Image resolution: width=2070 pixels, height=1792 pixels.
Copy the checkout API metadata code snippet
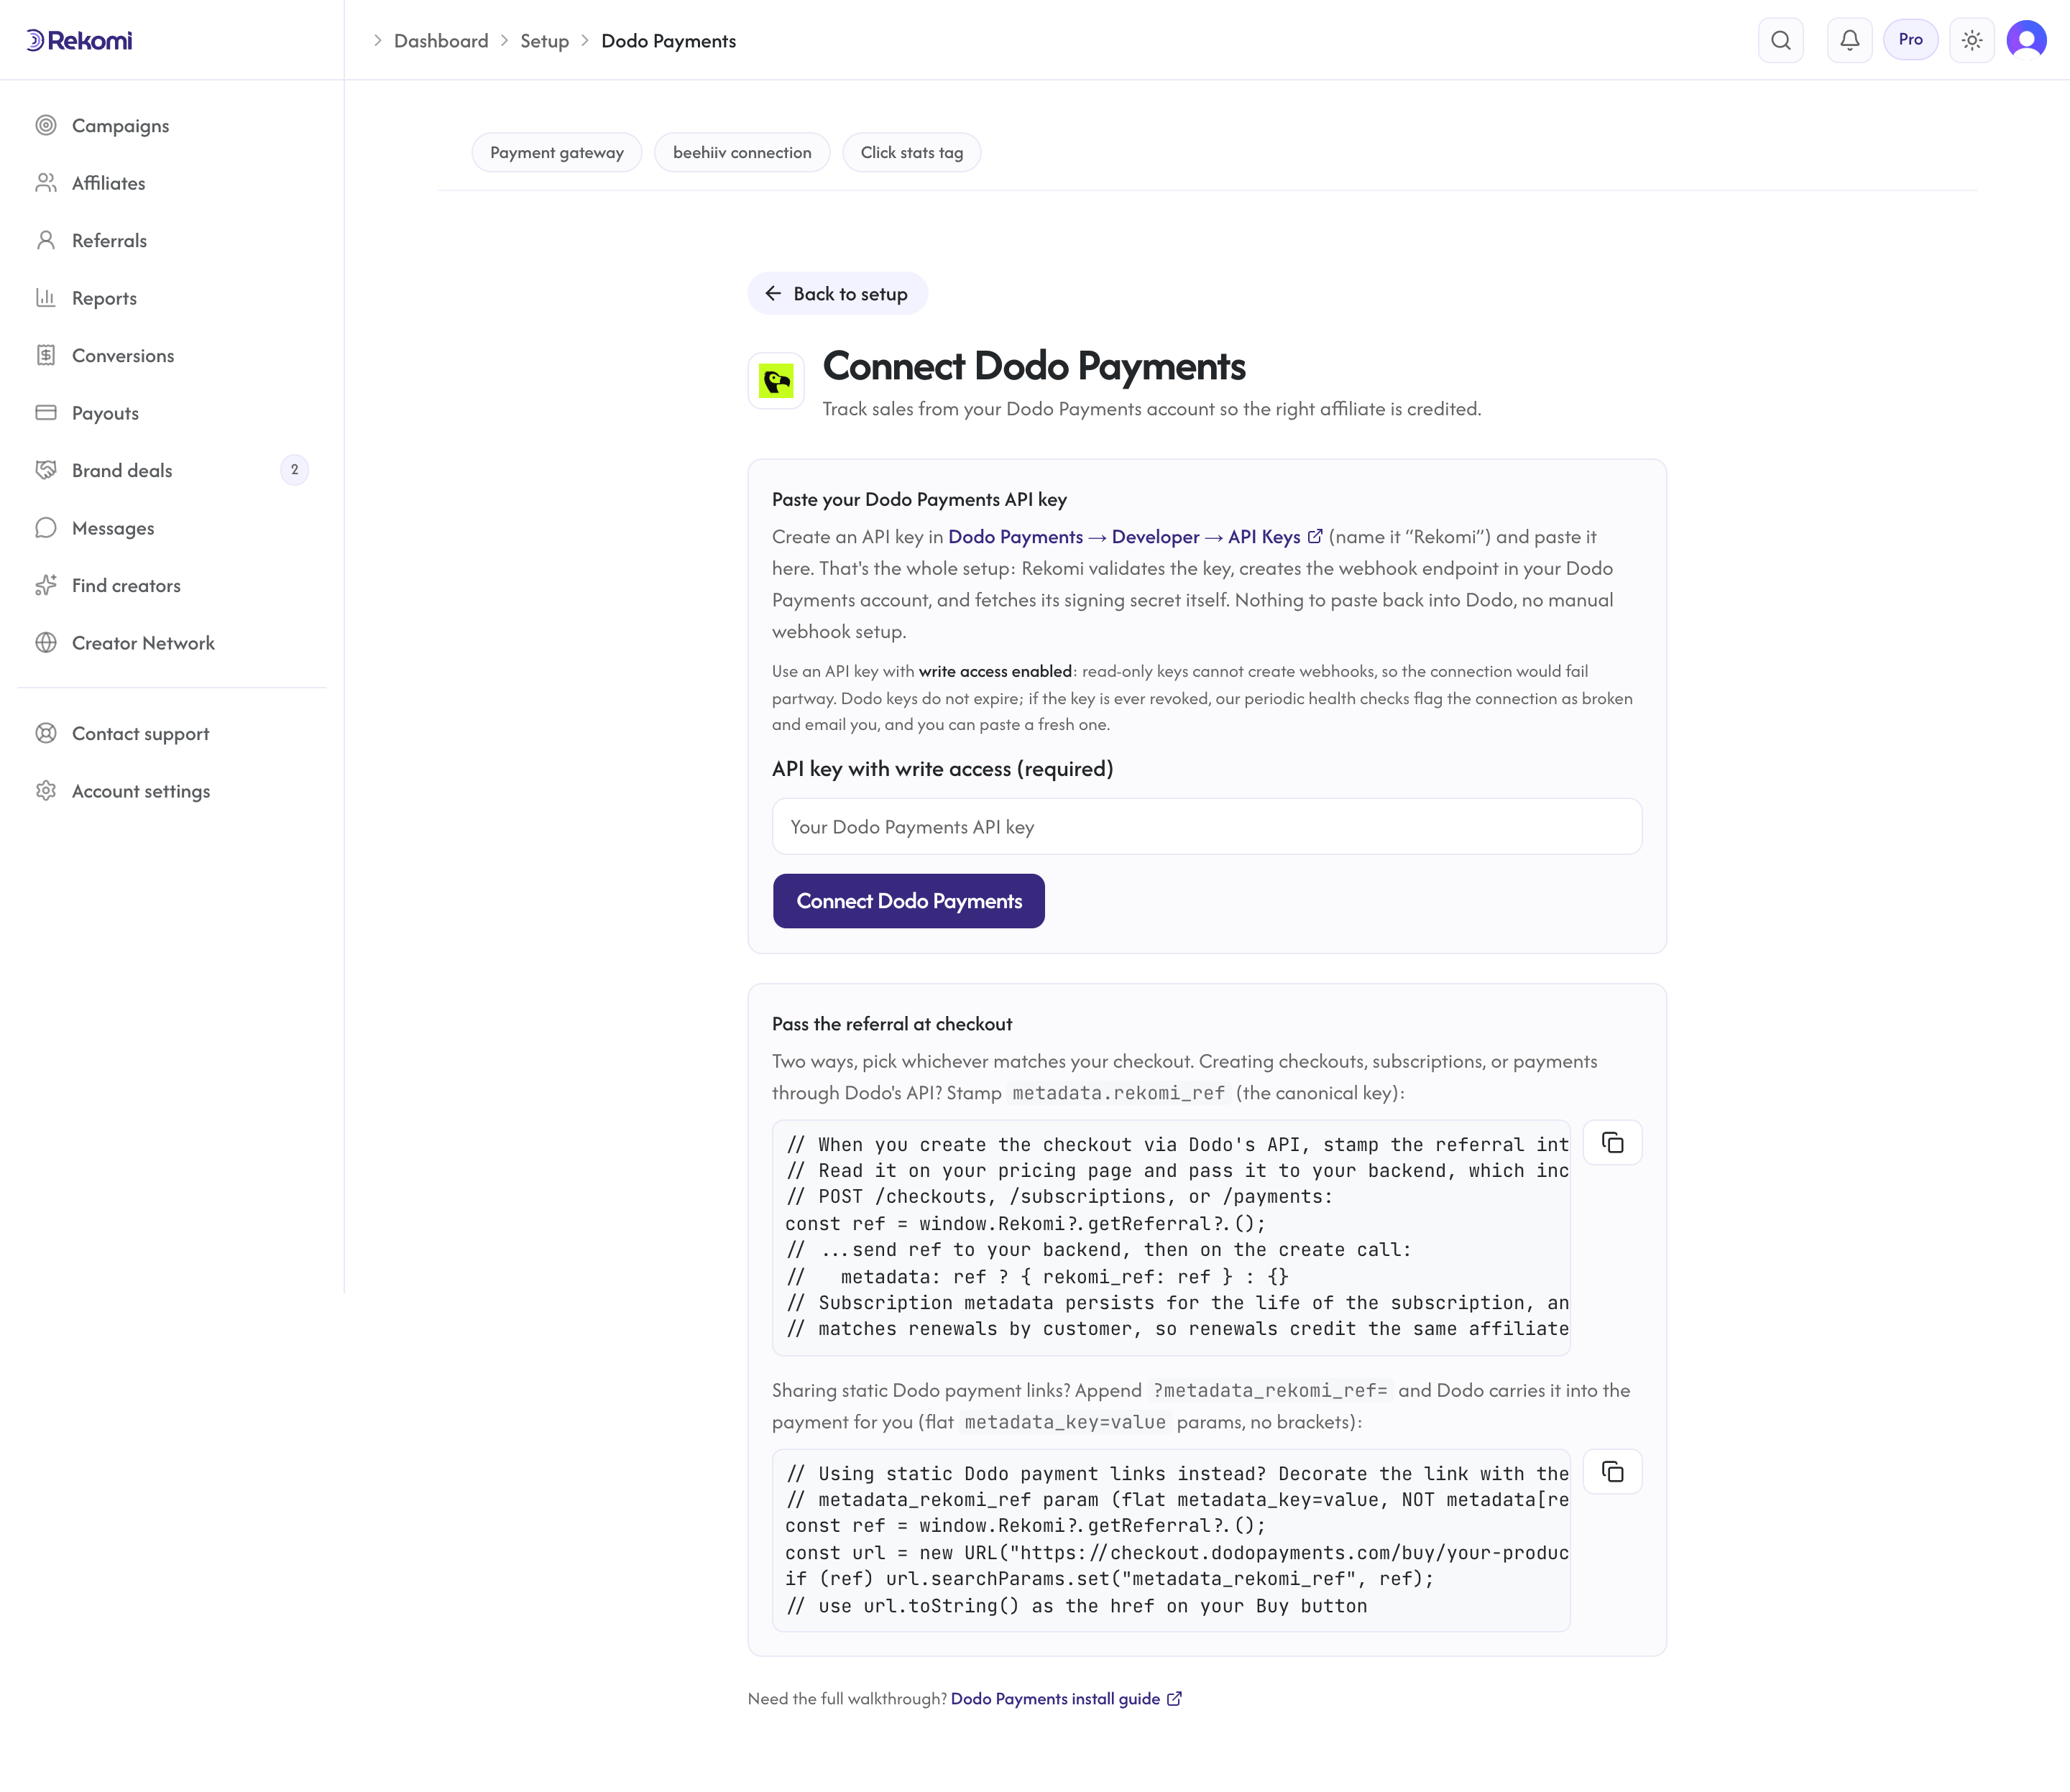1611,1143
